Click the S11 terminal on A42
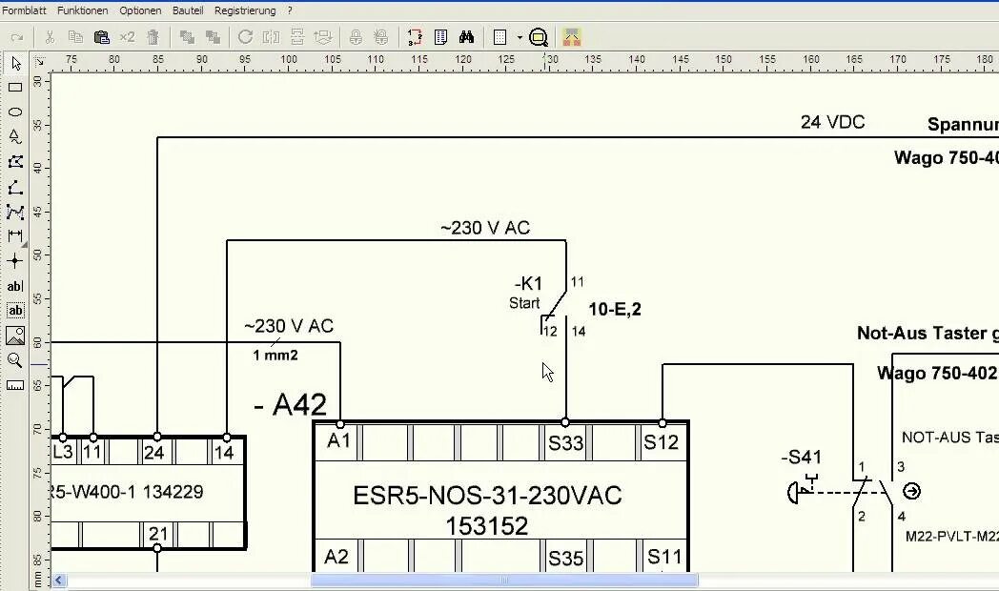This screenshot has height=591, width=999. [664, 558]
